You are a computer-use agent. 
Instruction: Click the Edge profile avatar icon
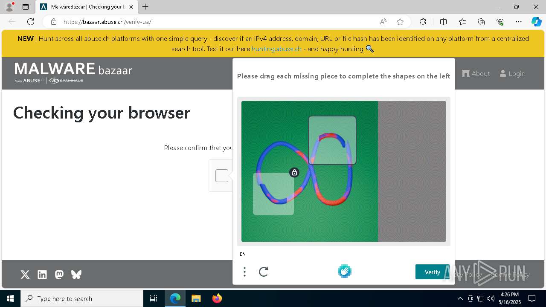(9, 6)
